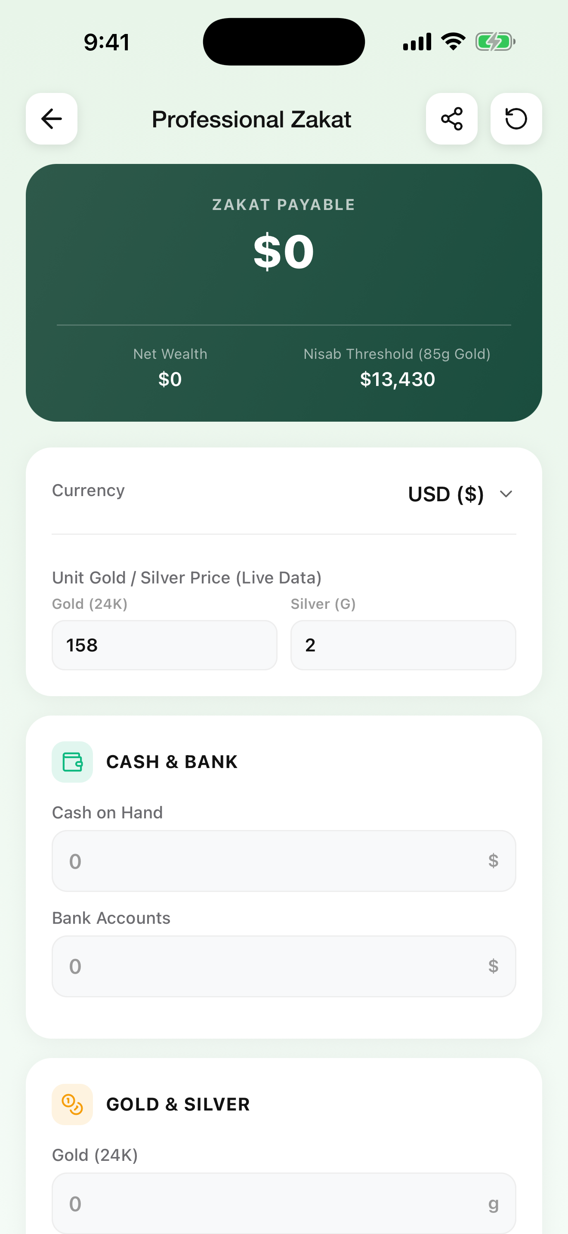Focus the Cash on Hand input
Image resolution: width=568 pixels, height=1234 pixels.
pyautogui.click(x=284, y=861)
